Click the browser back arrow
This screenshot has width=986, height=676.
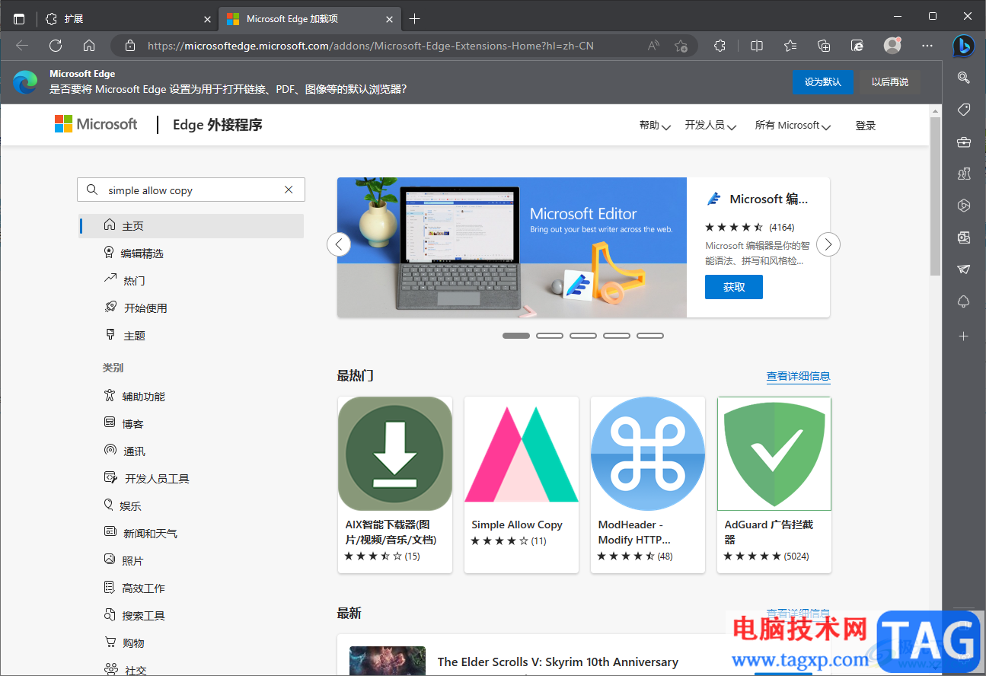22,46
